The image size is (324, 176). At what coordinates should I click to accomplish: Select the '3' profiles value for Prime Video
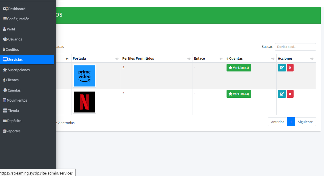pos(123,67)
